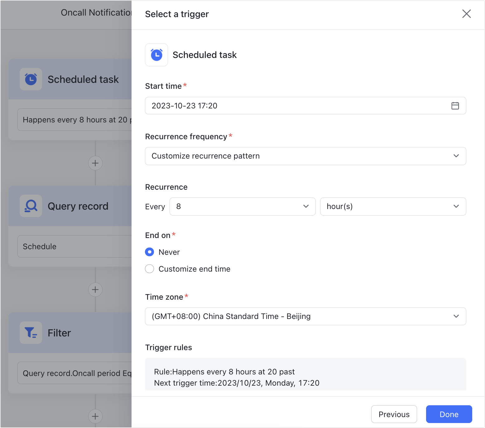Image resolution: width=485 pixels, height=428 pixels.
Task: Choose Customize end time radio button
Action: coord(150,269)
